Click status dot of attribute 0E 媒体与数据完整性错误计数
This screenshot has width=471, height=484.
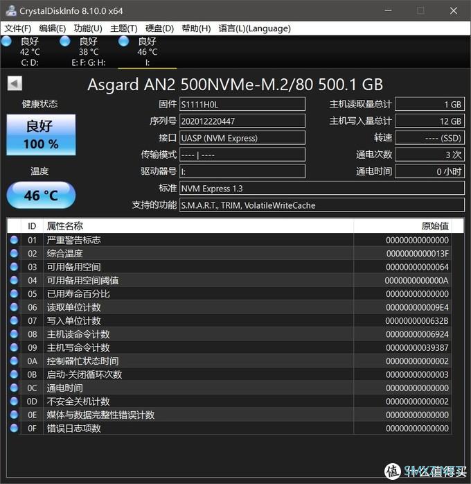(14, 415)
